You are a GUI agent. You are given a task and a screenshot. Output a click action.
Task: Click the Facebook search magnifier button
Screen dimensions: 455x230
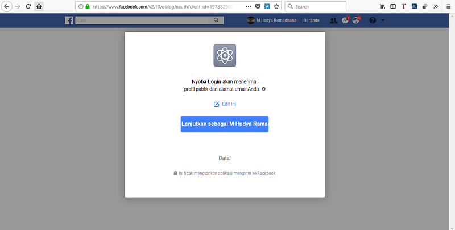coord(216,20)
